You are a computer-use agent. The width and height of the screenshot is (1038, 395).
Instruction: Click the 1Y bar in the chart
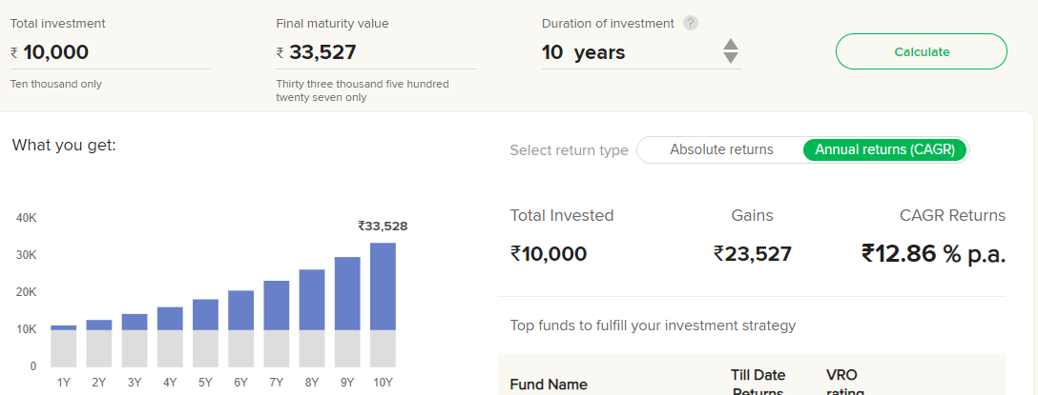[x=64, y=346]
